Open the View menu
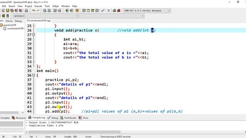The height and width of the screenshot is (138, 246). click(x=20, y=6)
